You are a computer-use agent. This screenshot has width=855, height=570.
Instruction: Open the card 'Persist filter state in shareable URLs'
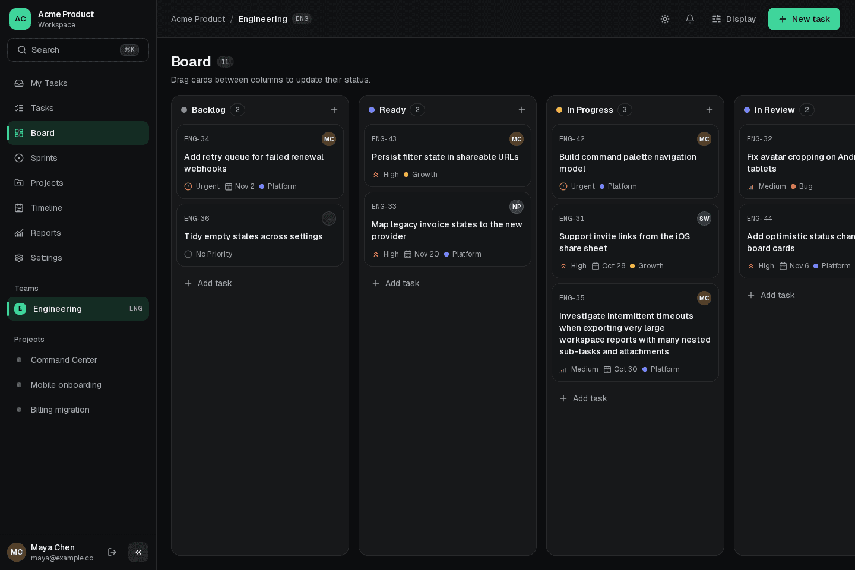448,156
